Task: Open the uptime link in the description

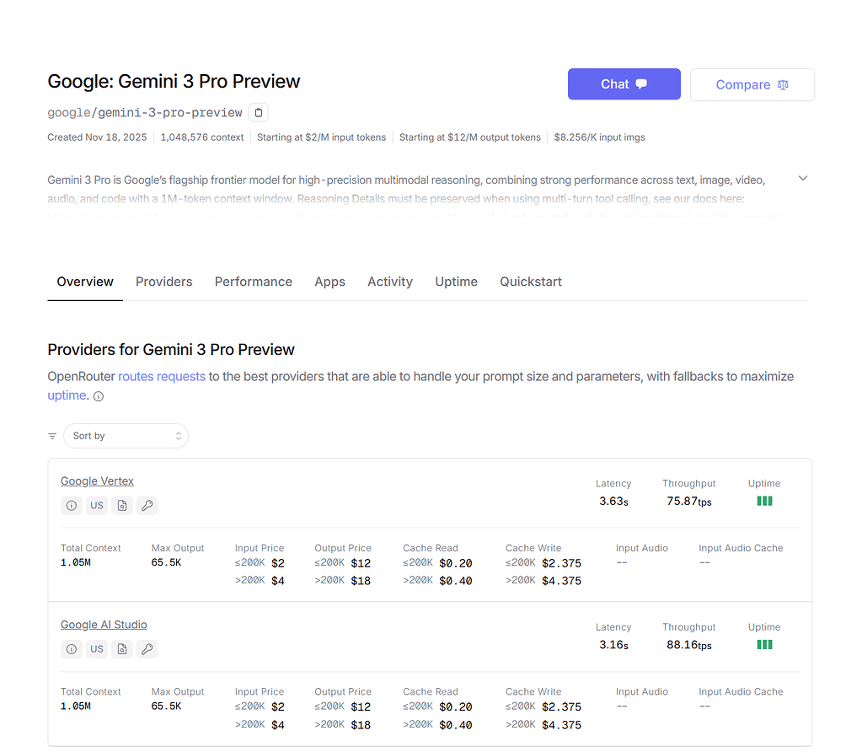Action: click(67, 395)
